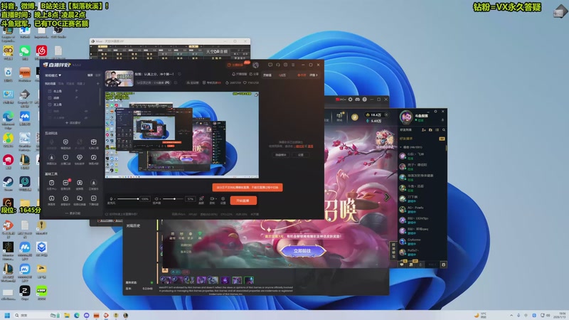Image resolution: width=569 pixels, height=320 pixels.
Task: Click the record camera icon in bottom bar
Action: (x=212, y=199)
